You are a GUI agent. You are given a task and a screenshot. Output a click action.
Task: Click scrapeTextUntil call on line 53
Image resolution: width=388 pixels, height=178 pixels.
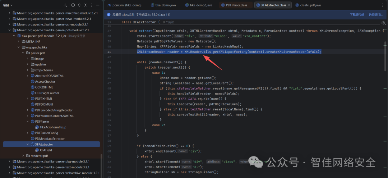pos(191,115)
